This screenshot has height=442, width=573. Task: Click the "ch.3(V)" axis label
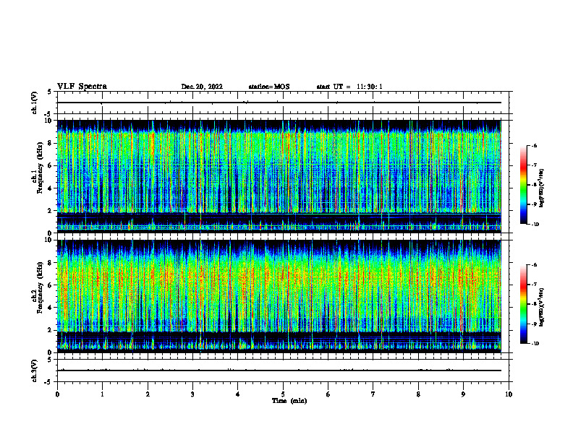[34, 370]
